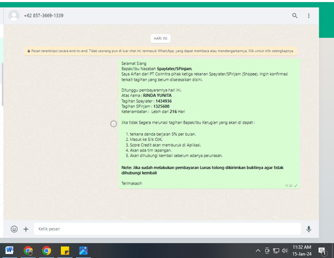Click contact number +62 857-3669-1339 header
This screenshot has height=258, width=334.
point(43,15)
